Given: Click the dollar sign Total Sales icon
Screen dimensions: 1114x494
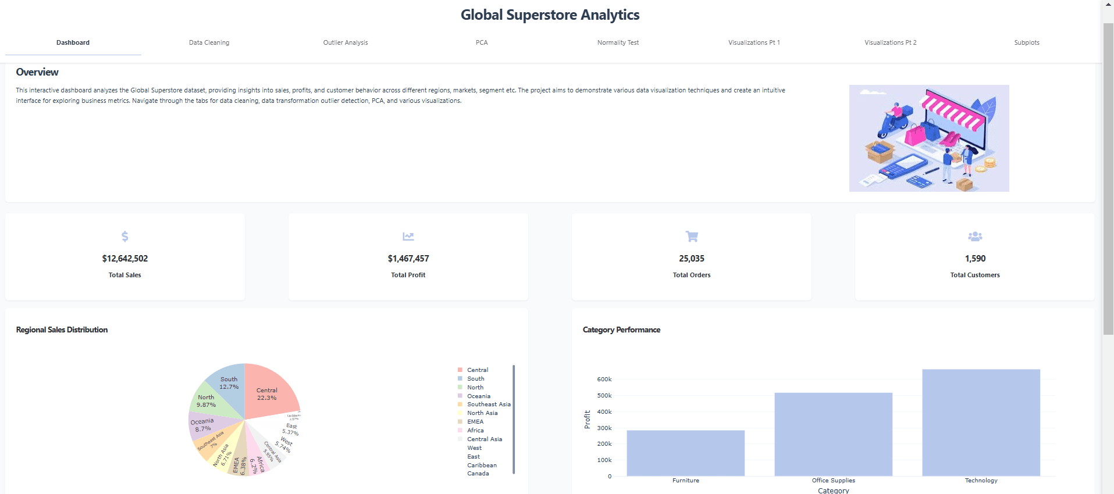Looking at the screenshot, I should [124, 237].
